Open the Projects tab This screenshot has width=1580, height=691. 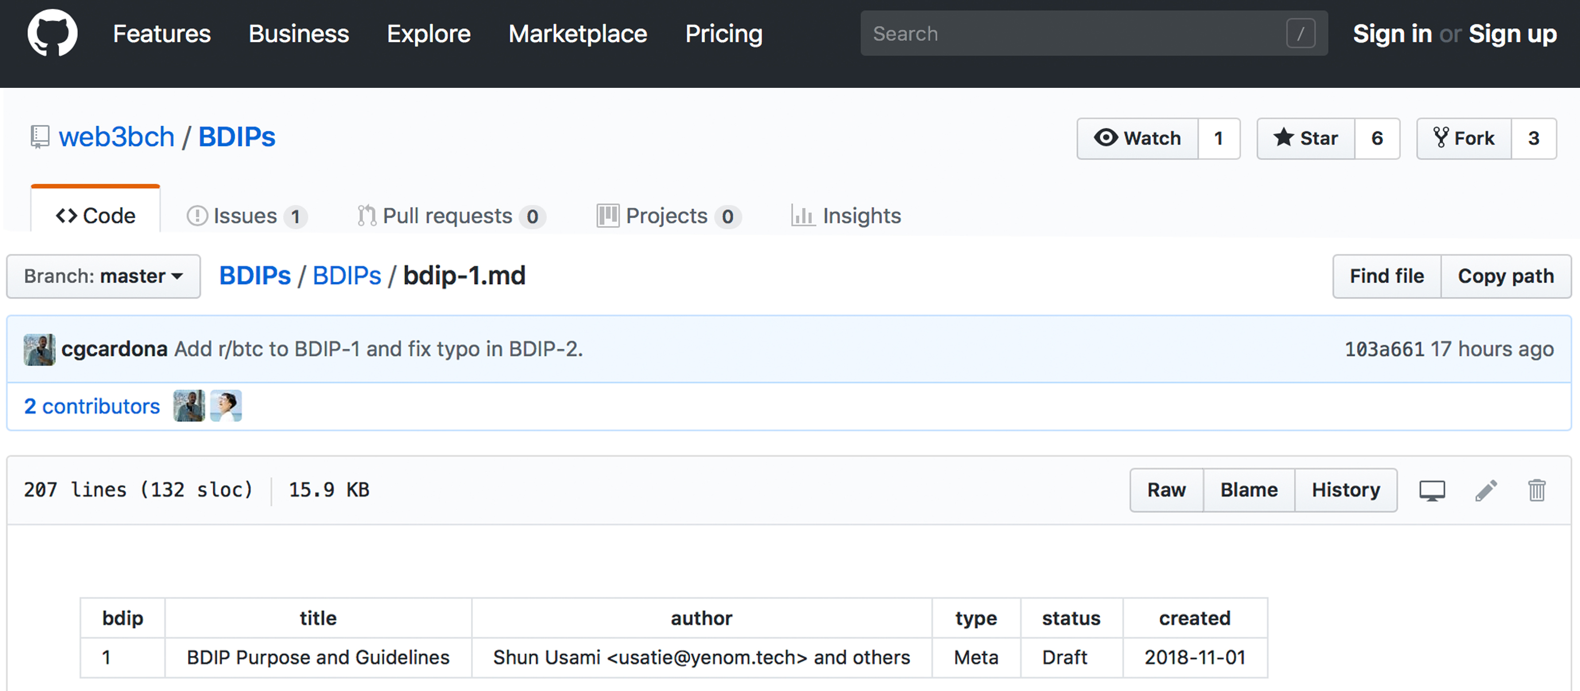[x=669, y=216]
